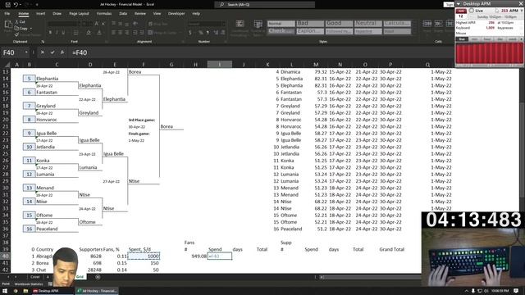This screenshot has height=295, width=525.
Task: Click the Insert Function fx button
Action: [62, 52]
